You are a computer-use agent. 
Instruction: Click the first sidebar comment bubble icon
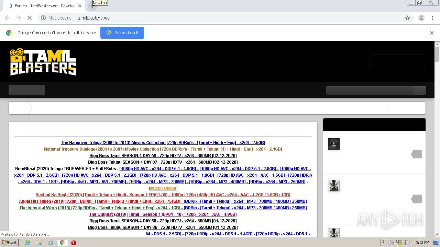(x=417, y=154)
